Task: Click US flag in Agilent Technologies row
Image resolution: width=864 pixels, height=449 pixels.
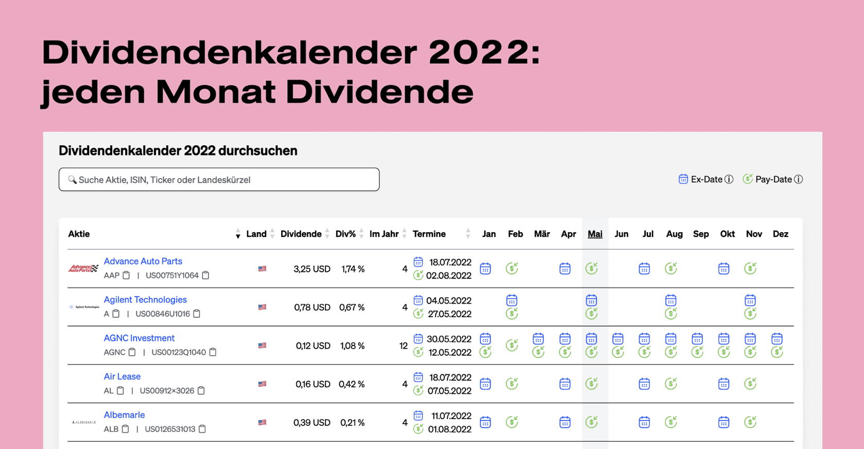Action: pyautogui.click(x=262, y=307)
